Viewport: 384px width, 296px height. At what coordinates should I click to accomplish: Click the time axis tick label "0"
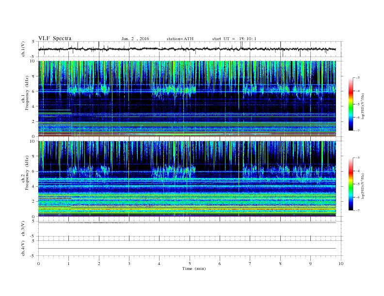[x=38, y=264]
